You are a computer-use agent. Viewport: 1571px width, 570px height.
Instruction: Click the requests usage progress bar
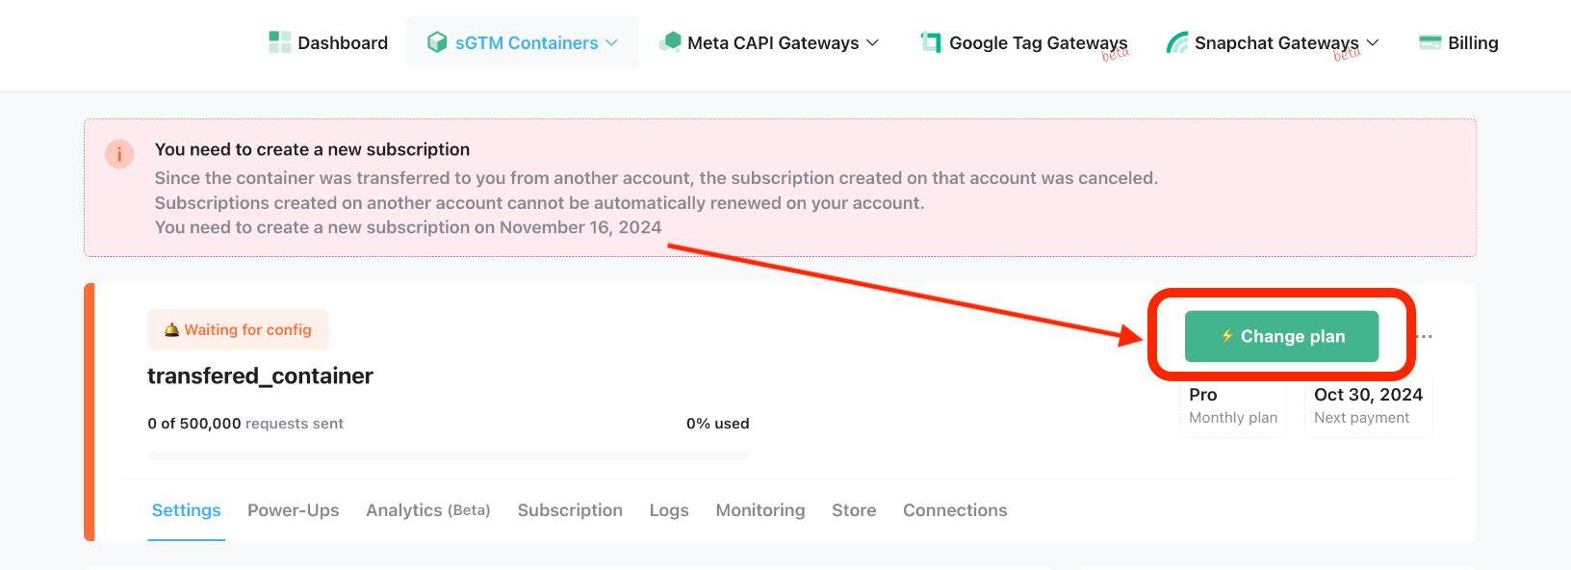pos(449,455)
